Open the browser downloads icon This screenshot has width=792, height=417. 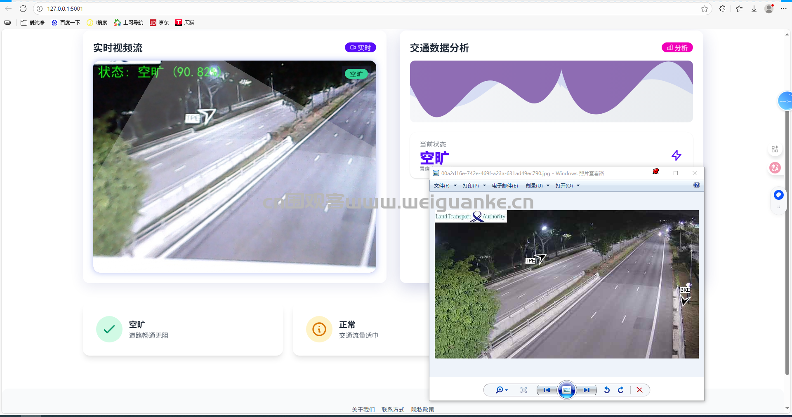754,9
